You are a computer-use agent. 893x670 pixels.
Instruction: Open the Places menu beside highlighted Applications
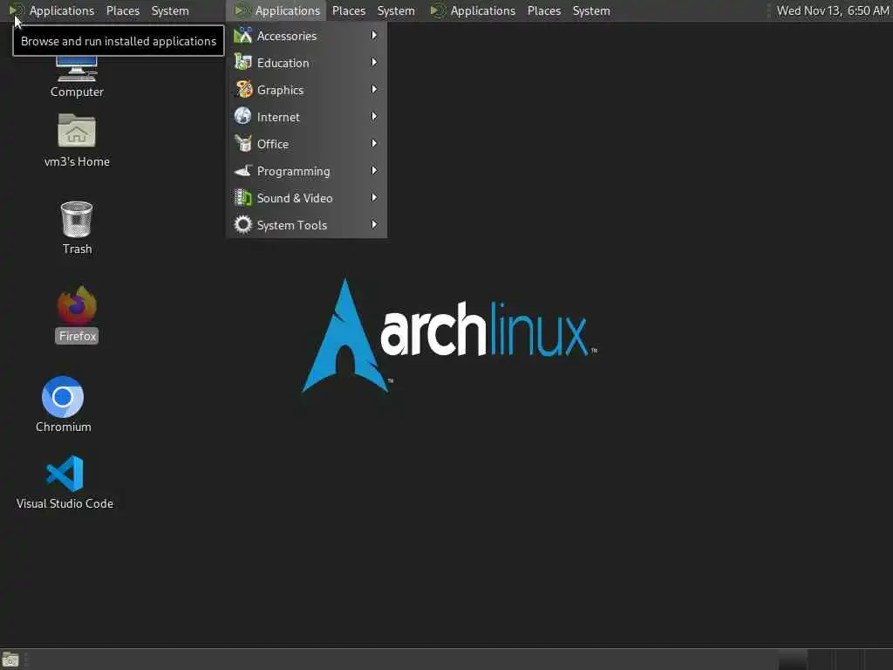(349, 10)
